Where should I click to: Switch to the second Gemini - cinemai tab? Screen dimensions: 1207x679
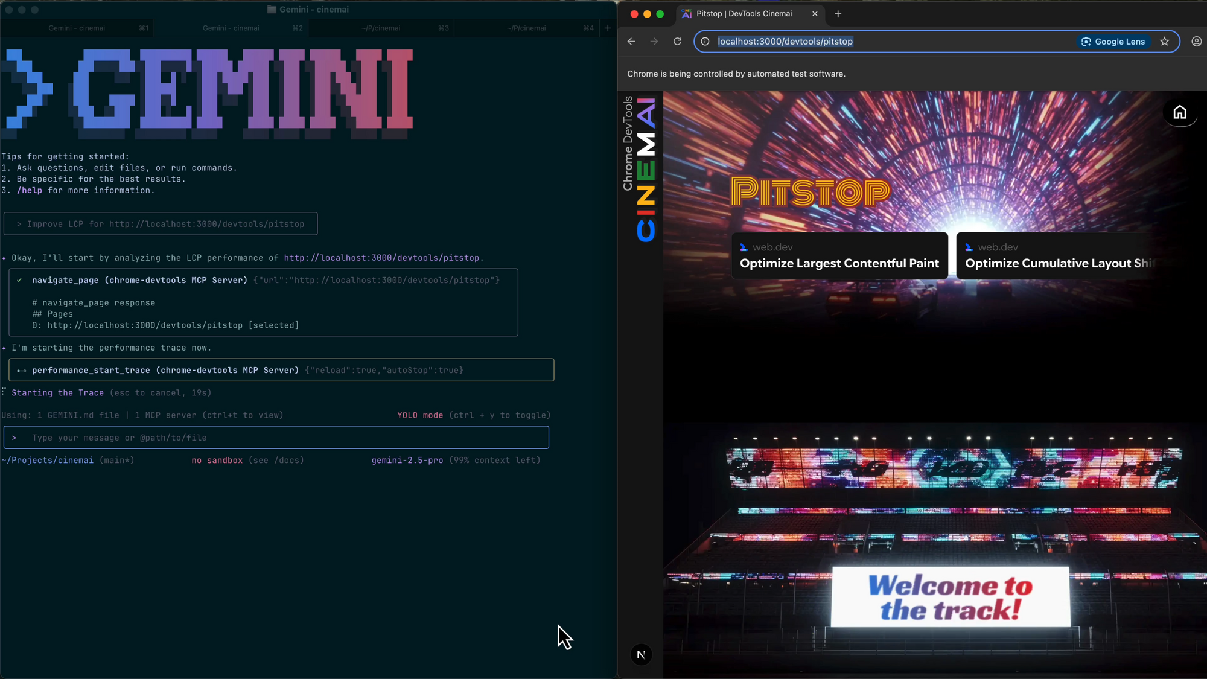coord(231,28)
